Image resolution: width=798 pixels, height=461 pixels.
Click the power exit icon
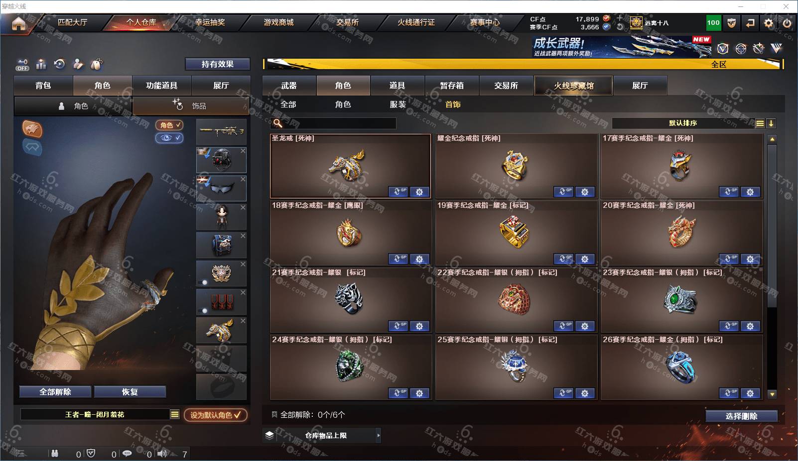787,23
